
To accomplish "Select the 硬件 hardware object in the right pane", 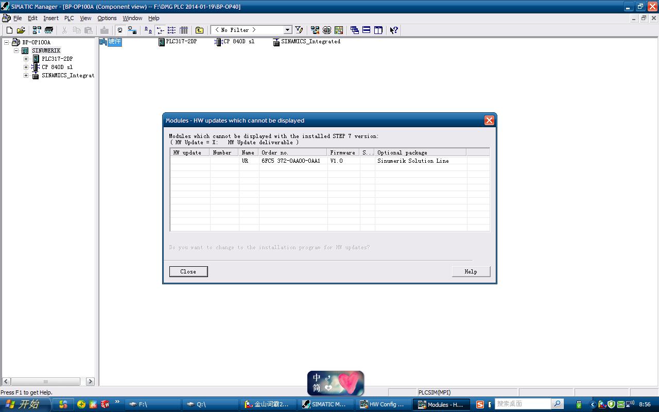I will point(110,42).
